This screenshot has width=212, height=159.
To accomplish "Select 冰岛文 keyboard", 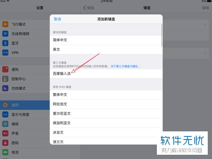I will 106,132.
